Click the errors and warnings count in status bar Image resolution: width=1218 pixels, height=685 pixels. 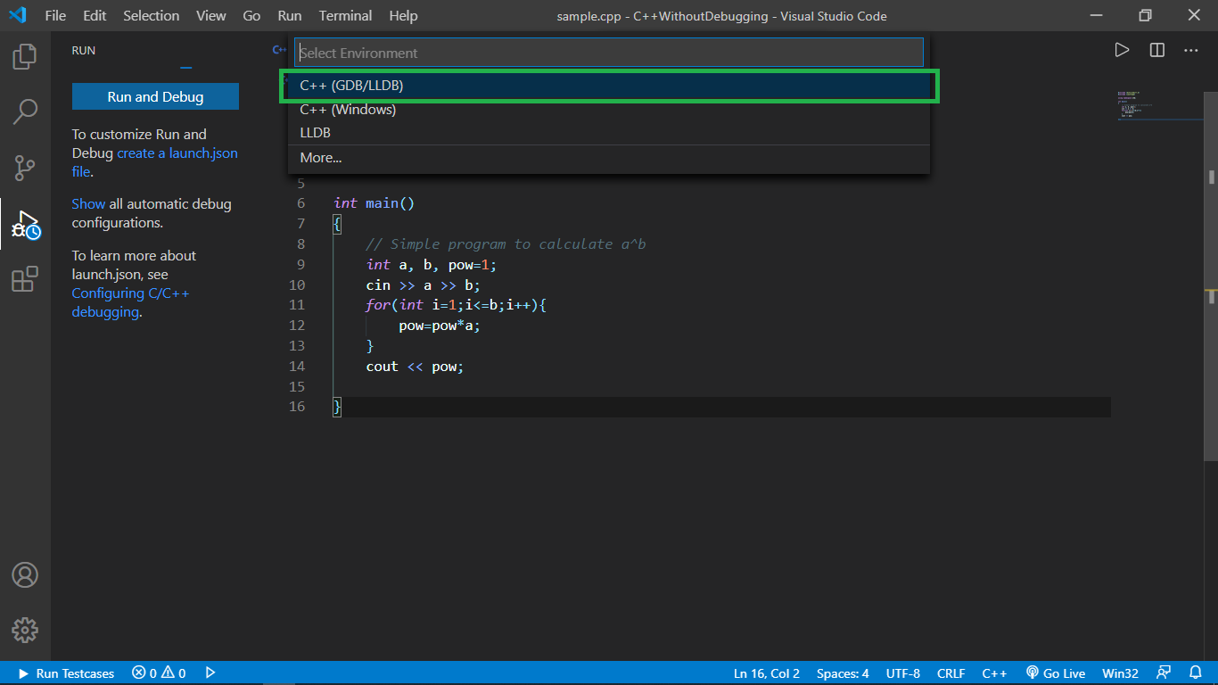159,673
